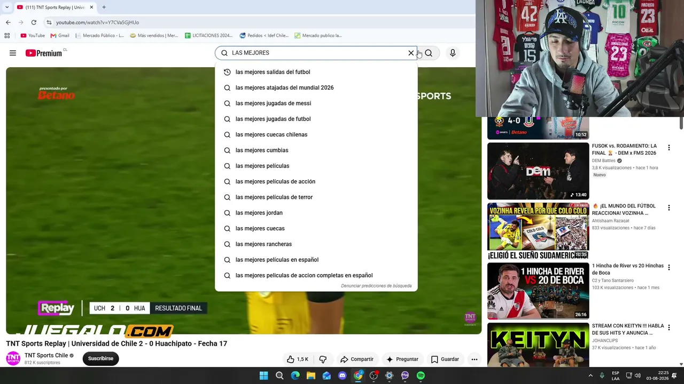
Task: Select the TNT Sports Replay browser tab
Action: click(x=55, y=7)
